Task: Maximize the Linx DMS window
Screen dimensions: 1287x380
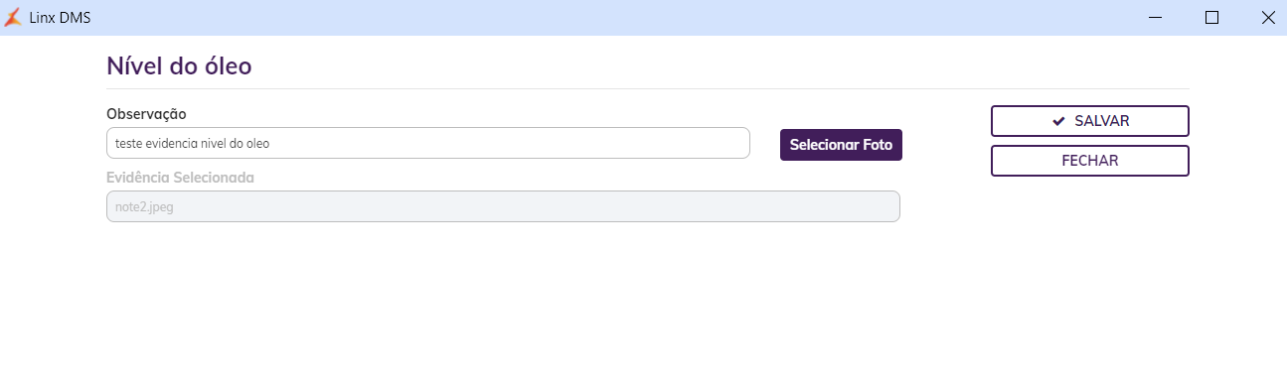Action: pyautogui.click(x=1211, y=17)
